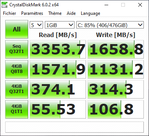Click the CrystalDiskMark app icon in title bar
The image size is (149, 136).
[x=4, y=5]
